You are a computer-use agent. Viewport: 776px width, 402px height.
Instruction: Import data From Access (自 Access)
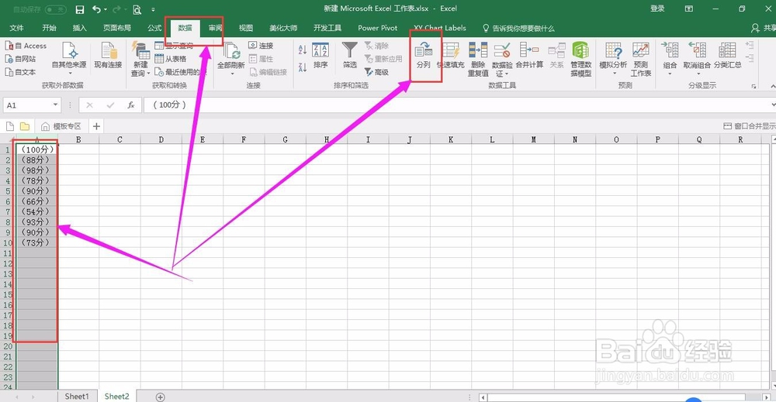coord(26,46)
